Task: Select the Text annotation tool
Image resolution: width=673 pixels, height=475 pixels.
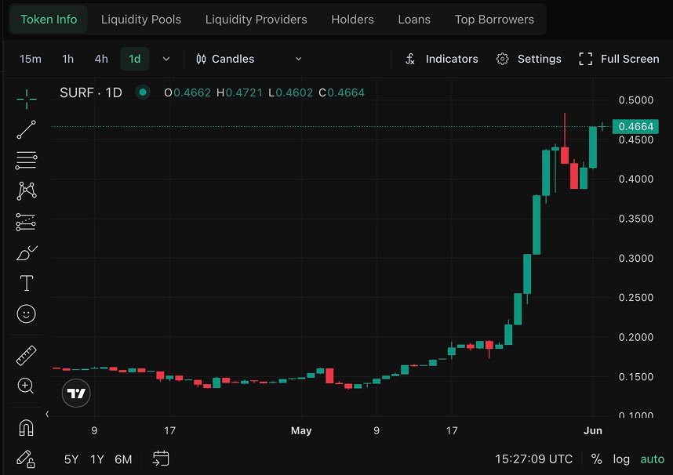Action: 27,283
